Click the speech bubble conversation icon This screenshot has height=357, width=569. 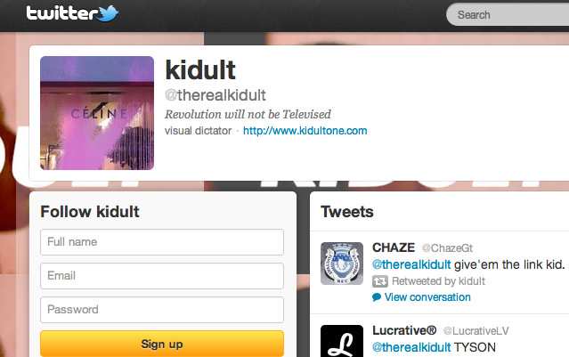377,297
